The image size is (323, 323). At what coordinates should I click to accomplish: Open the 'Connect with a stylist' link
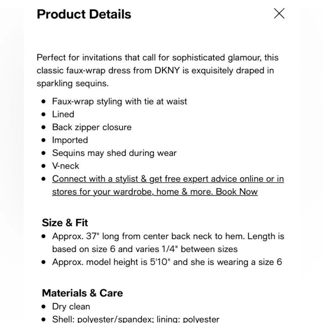[168, 179]
